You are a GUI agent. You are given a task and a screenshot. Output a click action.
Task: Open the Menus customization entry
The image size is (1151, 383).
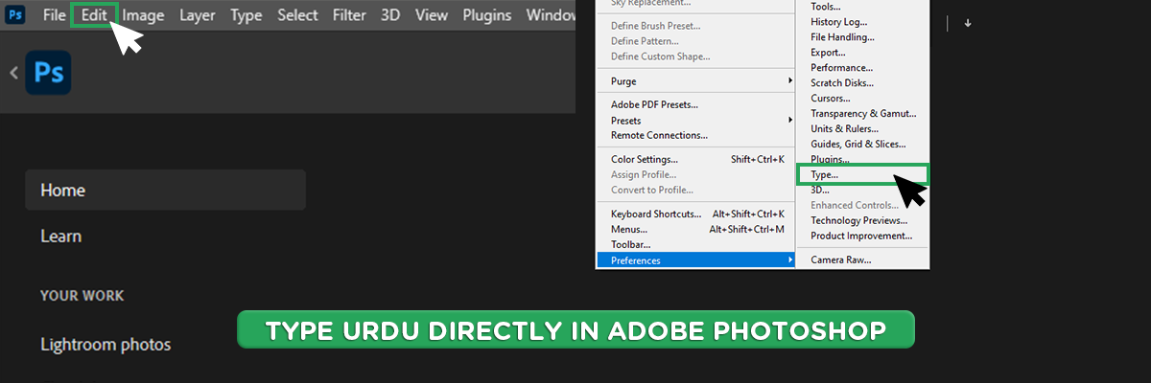[x=696, y=230]
